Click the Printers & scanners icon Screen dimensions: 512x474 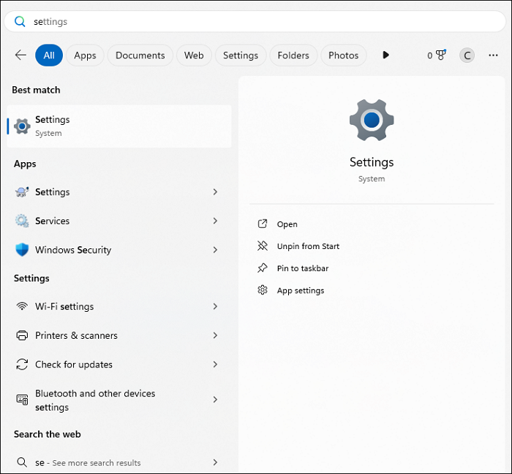pyautogui.click(x=22, y=336)
